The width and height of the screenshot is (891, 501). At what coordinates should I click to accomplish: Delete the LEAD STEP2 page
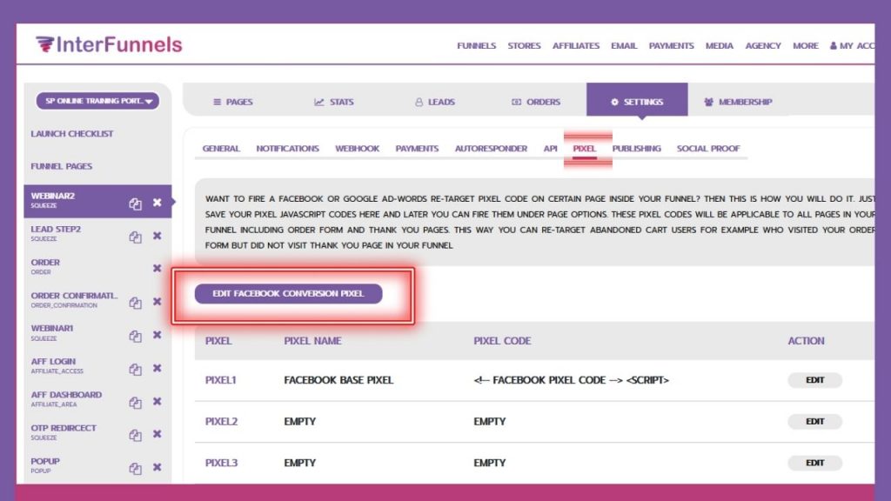click(x=157, y=236)
